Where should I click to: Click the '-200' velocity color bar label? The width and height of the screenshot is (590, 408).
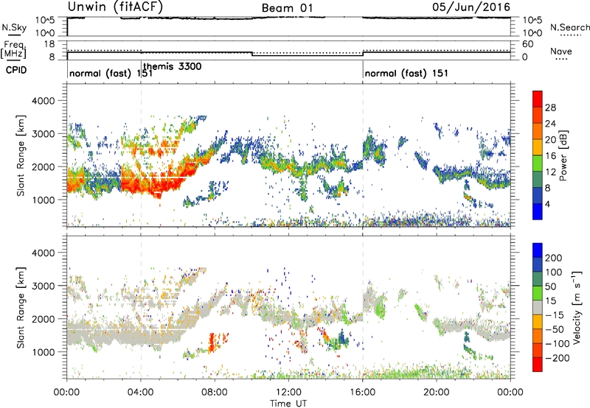(x=557, y=358)
